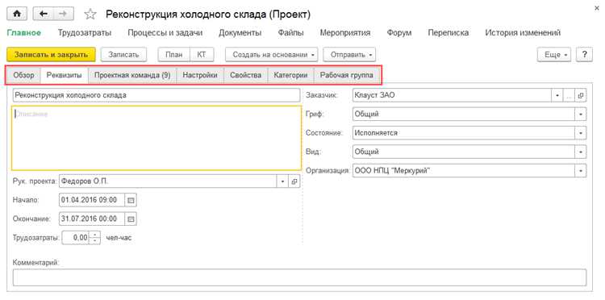
Task: Go to the home page icon
Action: [17, 14]
